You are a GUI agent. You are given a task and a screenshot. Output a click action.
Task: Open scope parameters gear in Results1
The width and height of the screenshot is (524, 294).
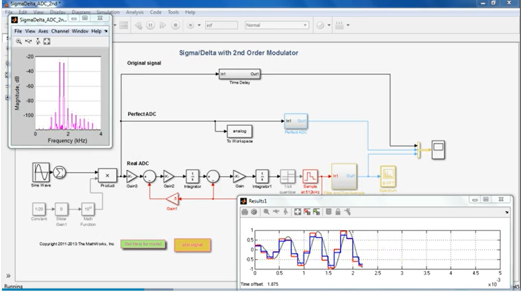[x=254, y=212]
